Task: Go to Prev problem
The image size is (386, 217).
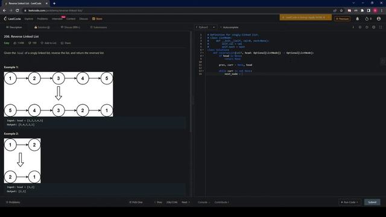Action: (158, 203)
